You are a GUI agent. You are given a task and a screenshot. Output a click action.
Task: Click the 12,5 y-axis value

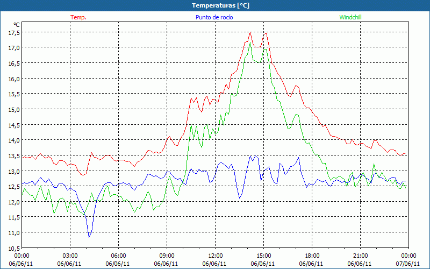[x=14, y=187]
